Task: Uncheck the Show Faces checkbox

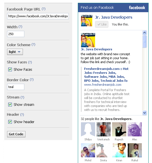Action: point(10,69)
